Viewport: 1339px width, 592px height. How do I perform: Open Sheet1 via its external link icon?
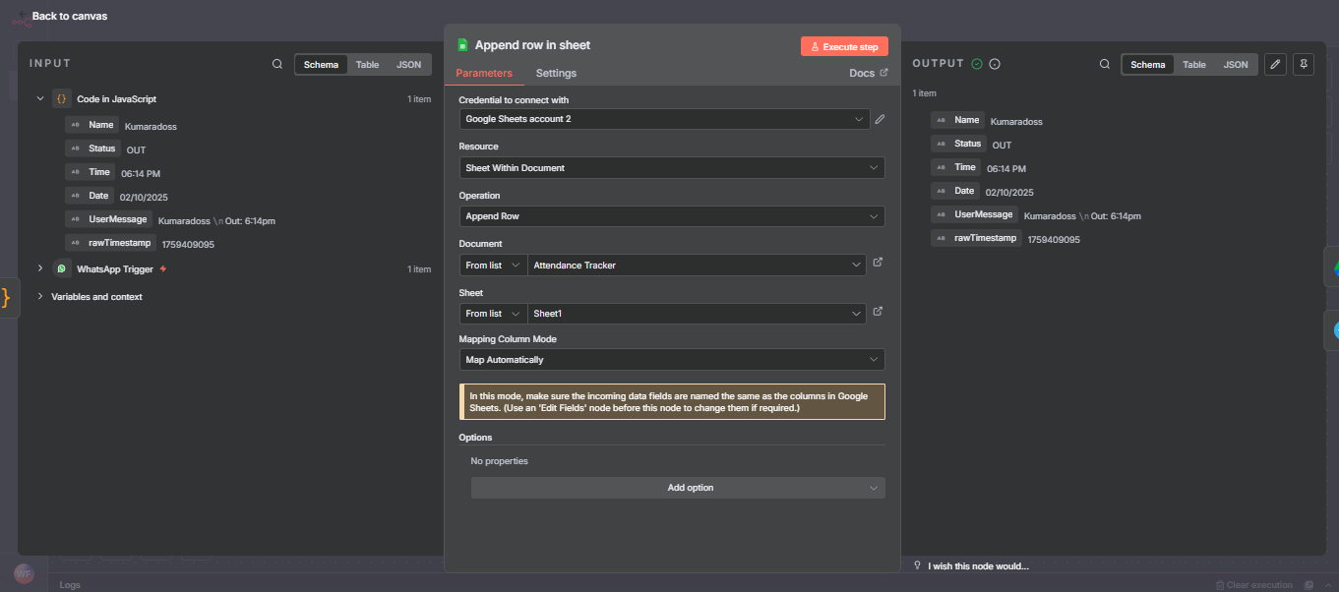[x=878, y=311]
